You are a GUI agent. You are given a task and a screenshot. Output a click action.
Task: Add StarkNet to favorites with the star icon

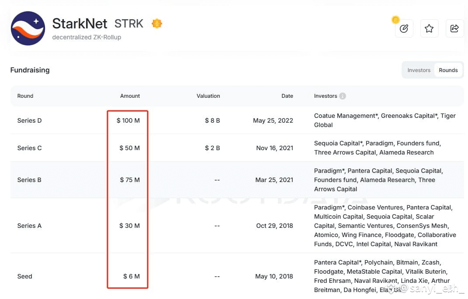click(x=429, y=29)
